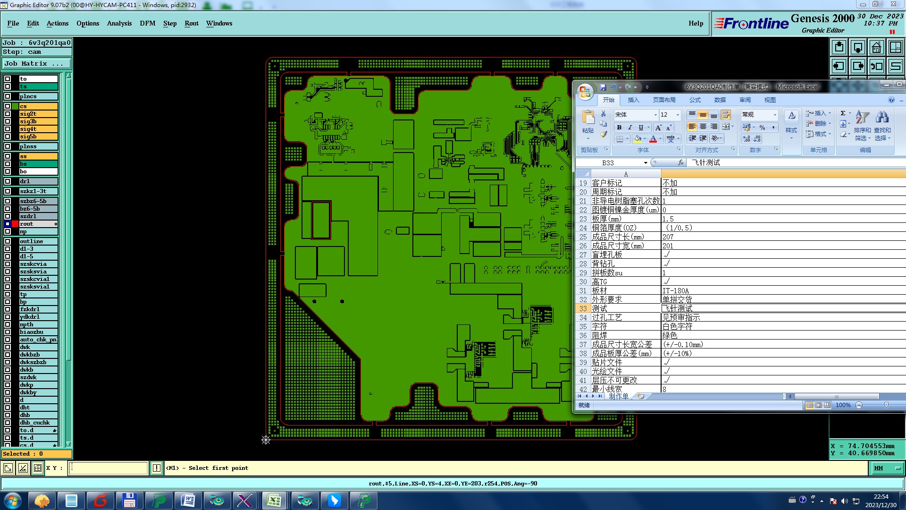
Task: Click the pan left arrow icon
Action: pyautogui.click(x=839, y=66)
